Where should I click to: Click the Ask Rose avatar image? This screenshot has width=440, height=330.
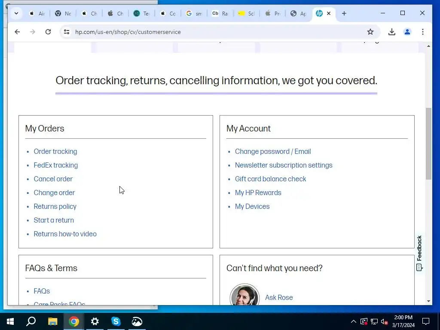coord(244,294)
